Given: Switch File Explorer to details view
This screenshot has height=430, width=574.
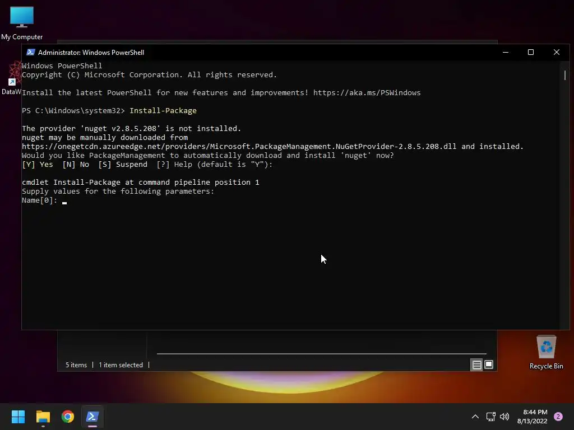Looking at the screenshot, I should [476, 365].
